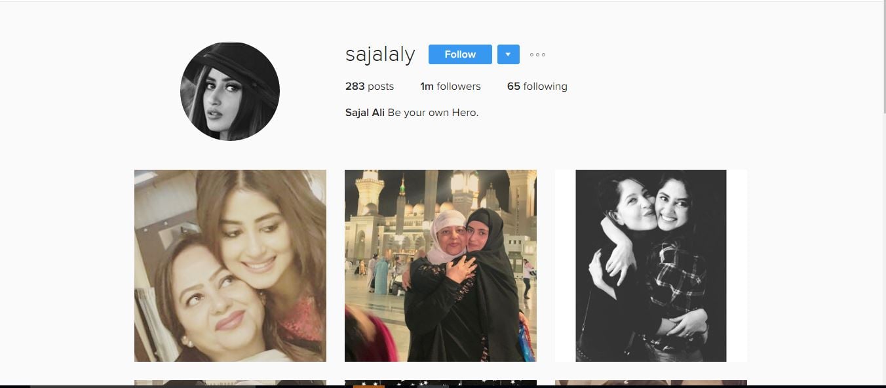This screenshot has height=388, width=886.
Task: Open the partially visible bottom-left post
Action: coord(230,383)
